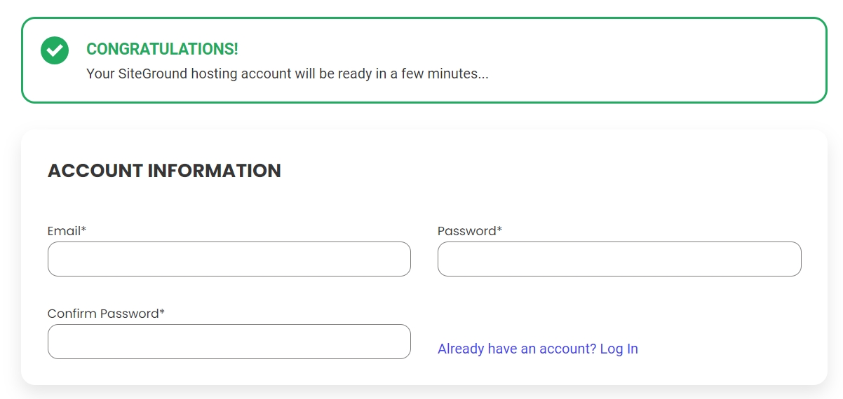Click the words 'Log In' in the link
843x399 pixels.
(619, 349)
